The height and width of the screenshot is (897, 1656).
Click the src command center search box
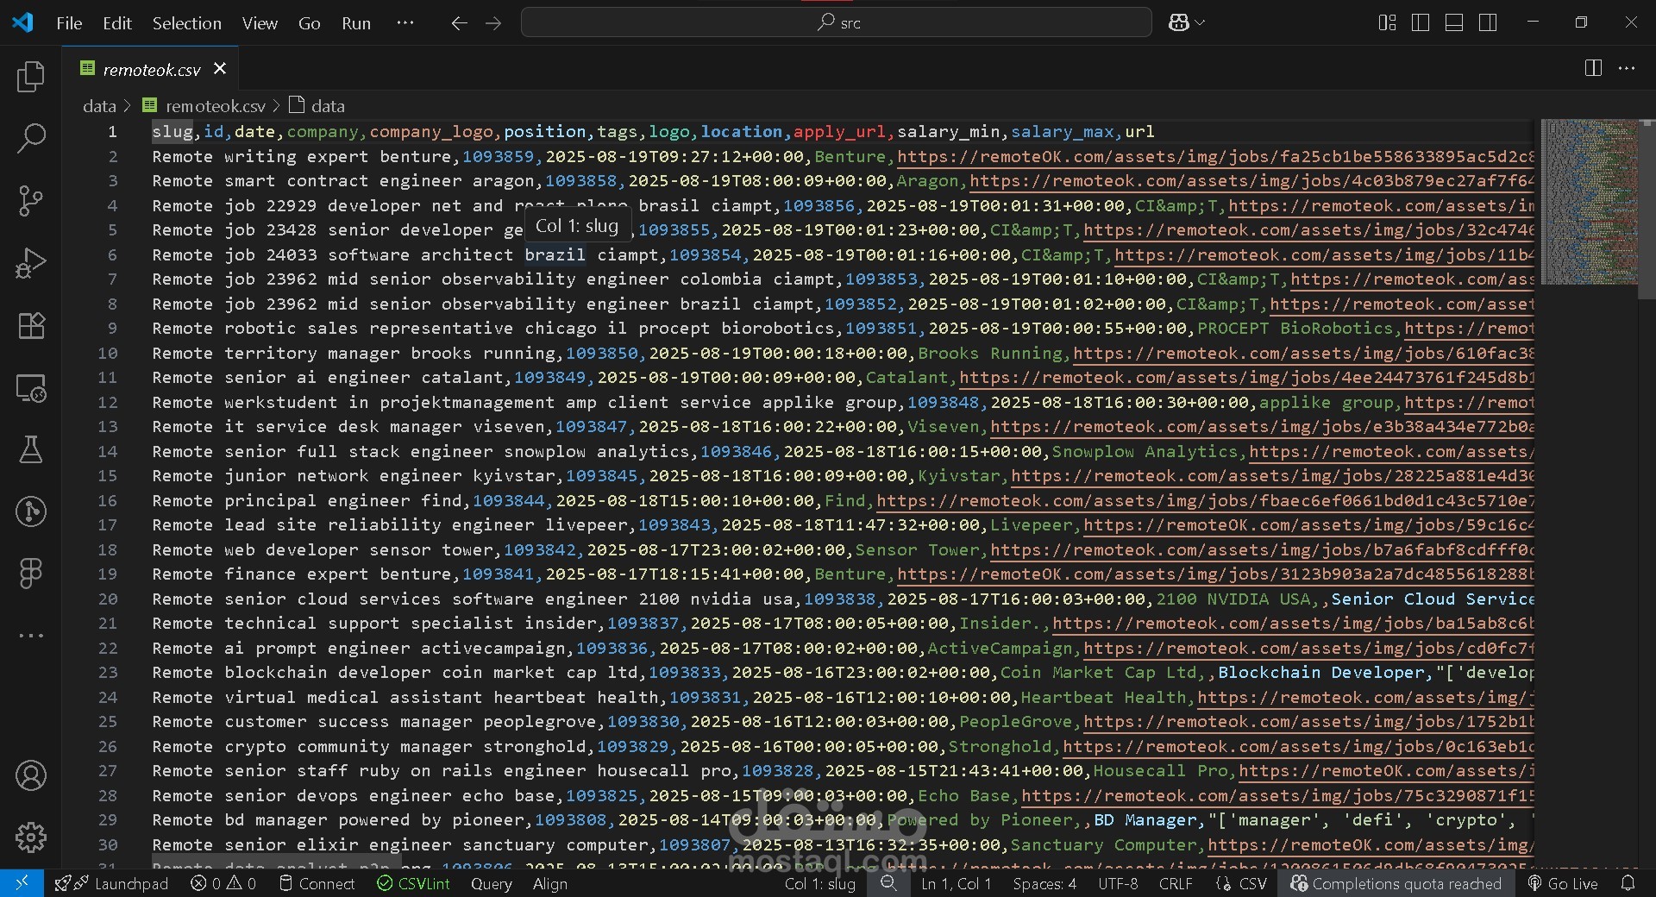click(x=836, y=22)
